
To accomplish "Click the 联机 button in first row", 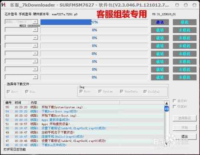I will click(x=185, y=22).
